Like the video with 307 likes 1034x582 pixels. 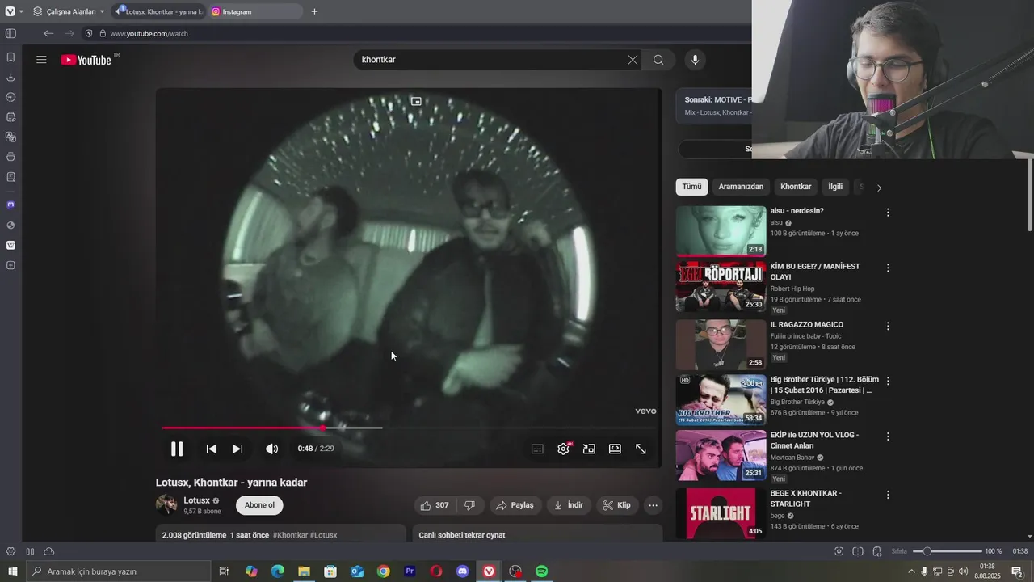point(434,505)
